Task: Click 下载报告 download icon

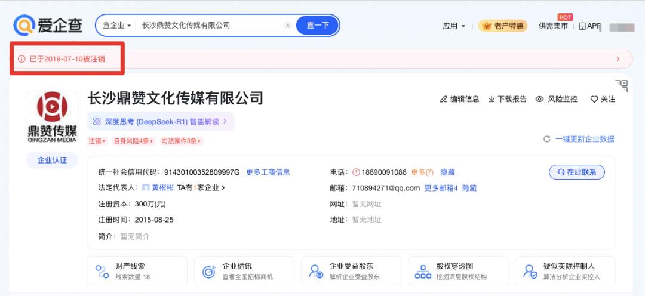Action: click(492, 99)
